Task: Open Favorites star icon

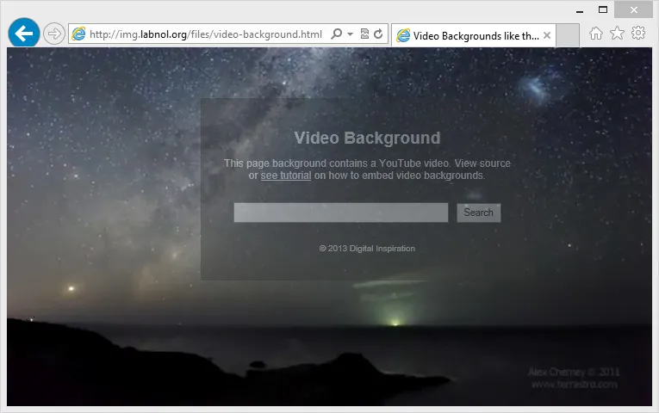Action: point(617,34)
